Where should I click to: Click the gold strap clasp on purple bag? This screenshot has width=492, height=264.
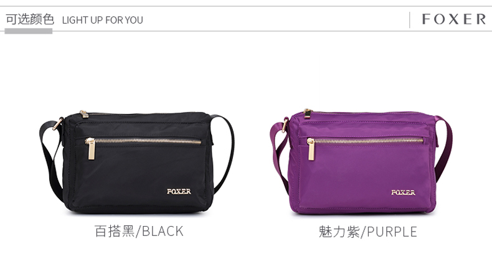point(285,125)
